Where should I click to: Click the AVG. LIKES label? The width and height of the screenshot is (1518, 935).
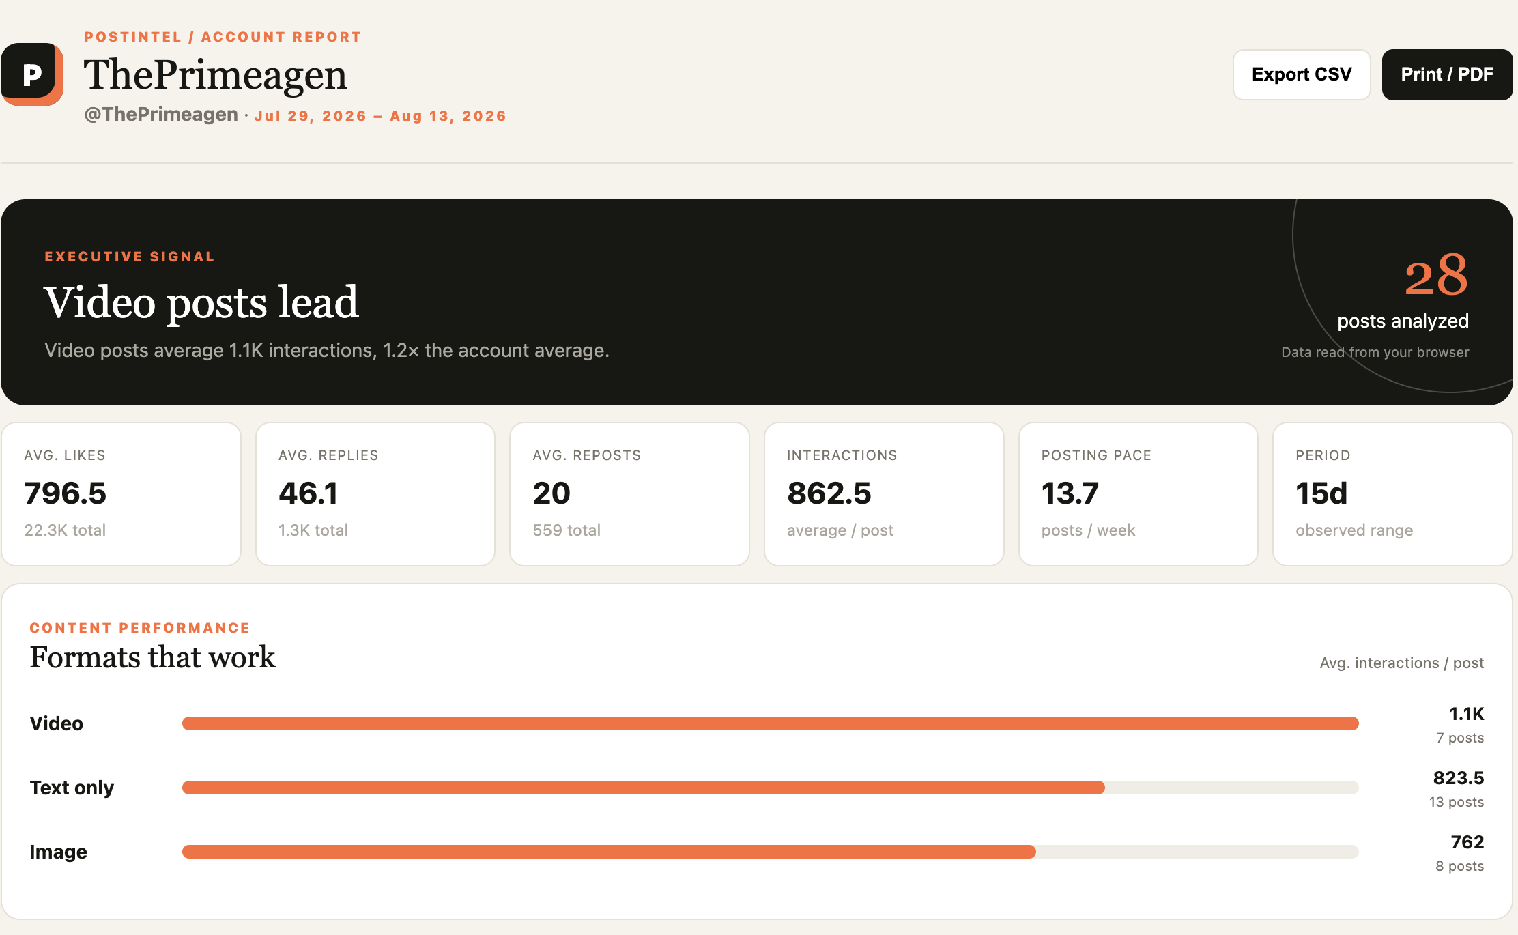click(65, 455)
